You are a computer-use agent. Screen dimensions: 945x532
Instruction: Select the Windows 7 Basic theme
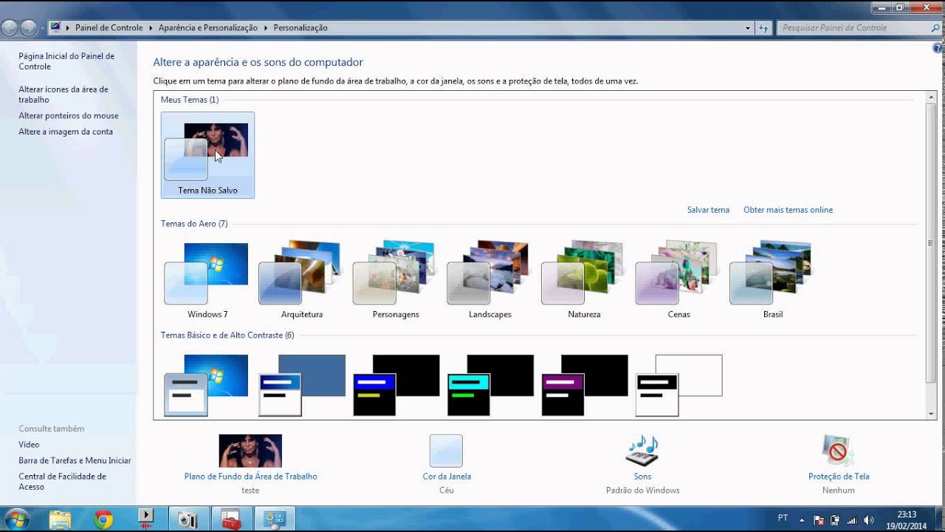(x=207, y=385)
